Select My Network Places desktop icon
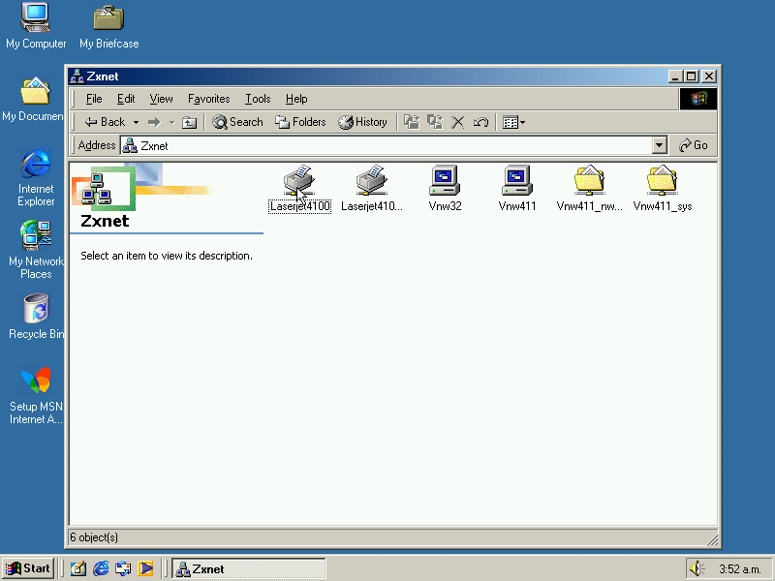This screenshot has width=775, height=581. click(x=36, y=250)
